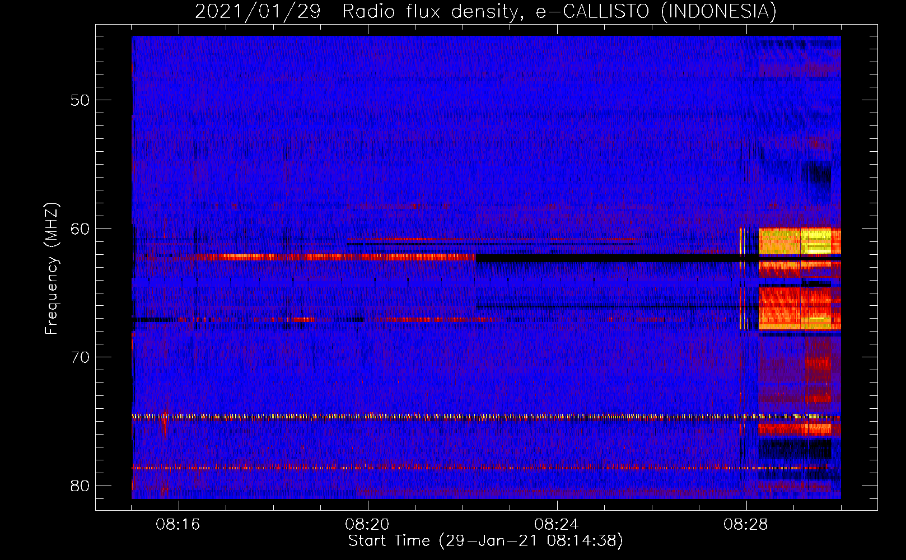The height and width of the screenshot is (560, 906).
Task: Click the 50 frequency tick label
Action: click(80, 100)
